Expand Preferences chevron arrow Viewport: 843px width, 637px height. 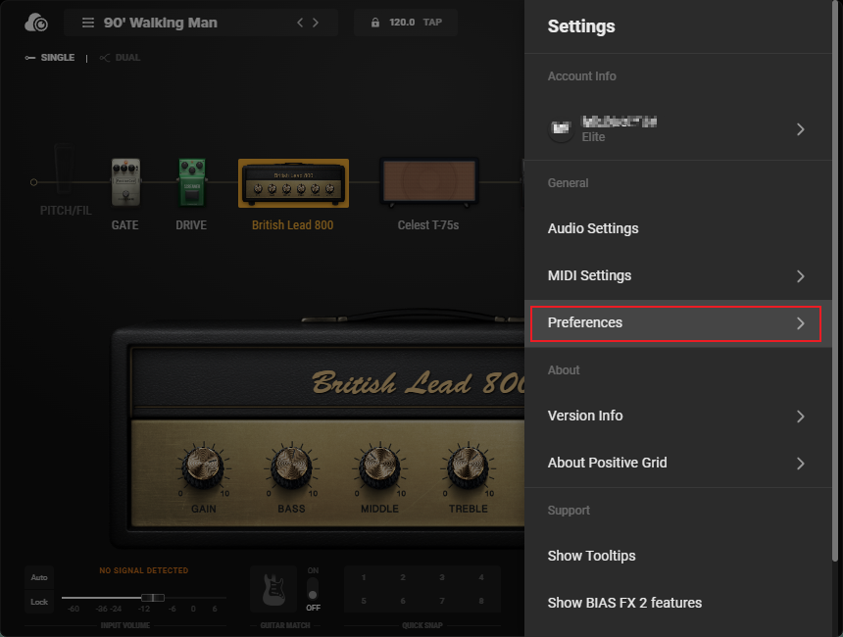[801, 323]
